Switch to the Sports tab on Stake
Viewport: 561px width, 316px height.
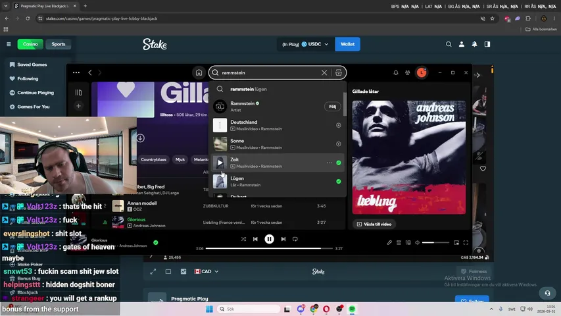59,44
